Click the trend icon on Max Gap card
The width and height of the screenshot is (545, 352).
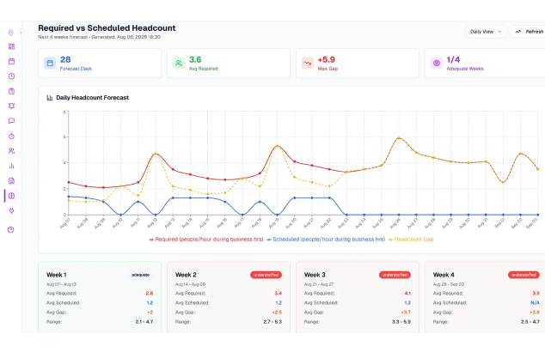pos(308,64)
